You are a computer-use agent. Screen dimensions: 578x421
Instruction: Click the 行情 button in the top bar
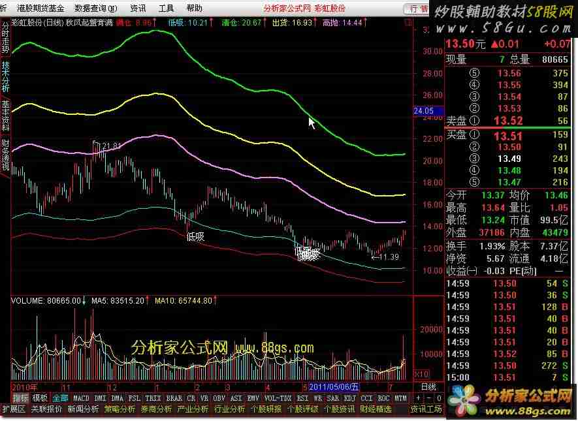point(417,8)
